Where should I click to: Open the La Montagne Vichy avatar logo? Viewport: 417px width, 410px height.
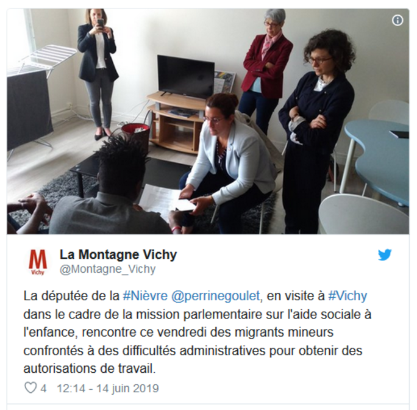tap(38, 262)
